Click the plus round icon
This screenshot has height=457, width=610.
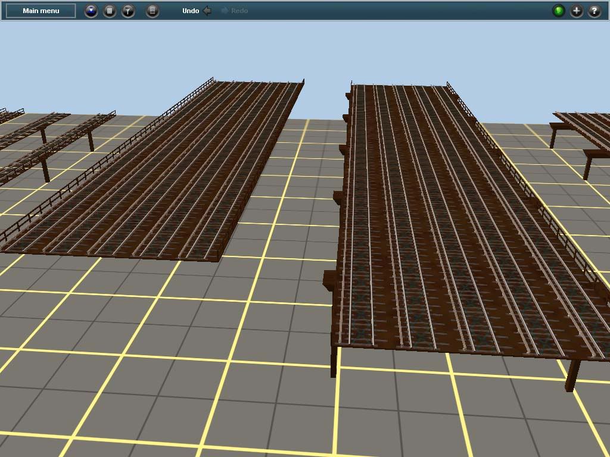coord(577,11)
